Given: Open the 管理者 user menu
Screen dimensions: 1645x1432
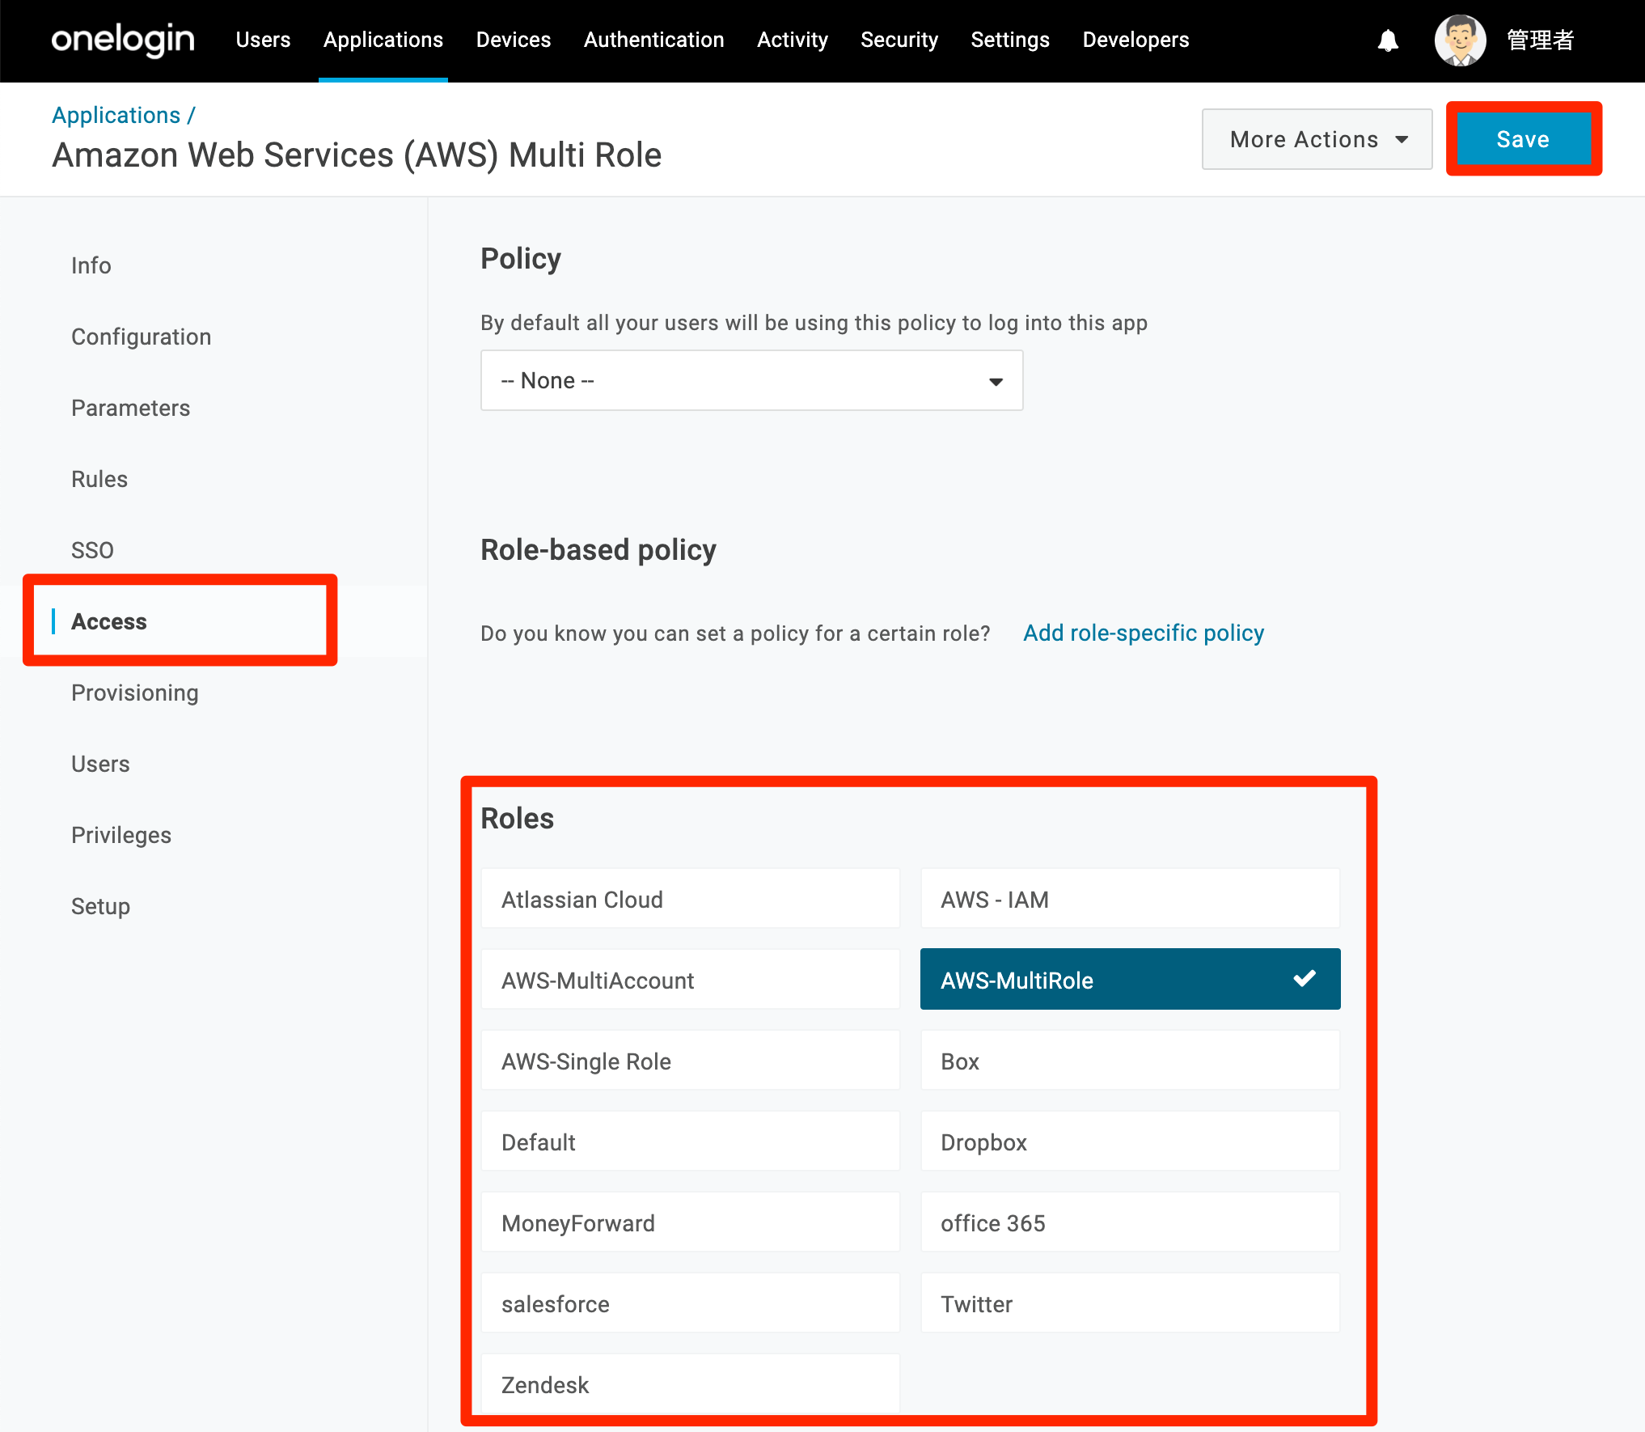Looking at the screenshot, I should [1540, 40].
